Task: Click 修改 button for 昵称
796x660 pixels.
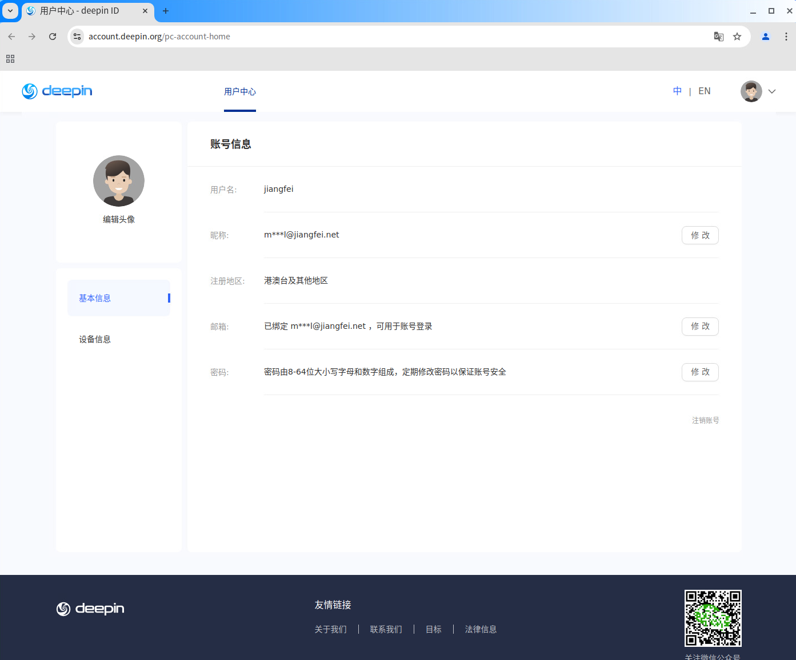Action: click(700, 235)
